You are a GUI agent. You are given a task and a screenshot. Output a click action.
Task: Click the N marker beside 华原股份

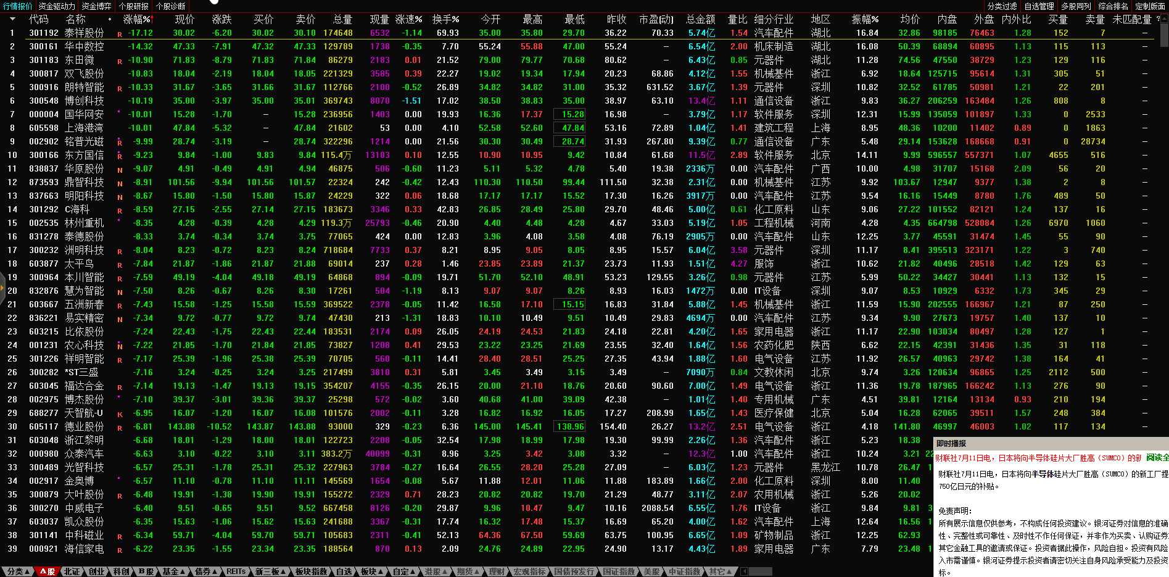120,170
